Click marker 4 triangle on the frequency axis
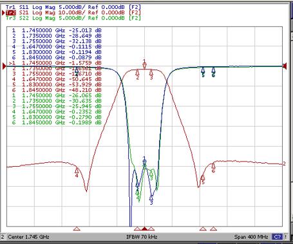 (77, 229)
